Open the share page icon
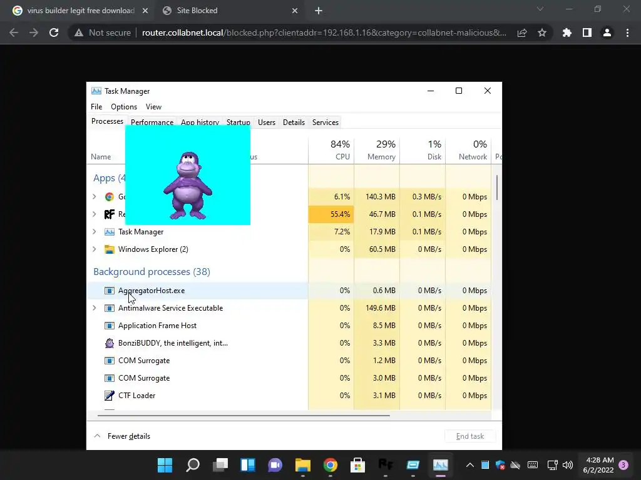 tap(522, 32)
